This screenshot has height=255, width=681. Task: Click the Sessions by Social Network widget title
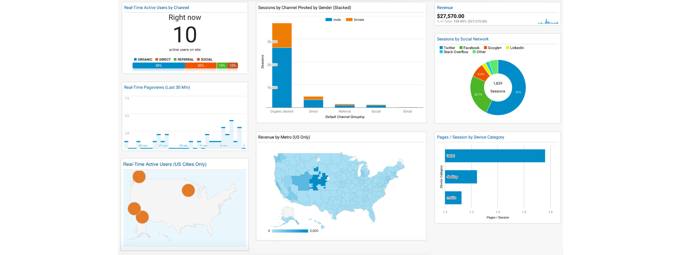463,39
